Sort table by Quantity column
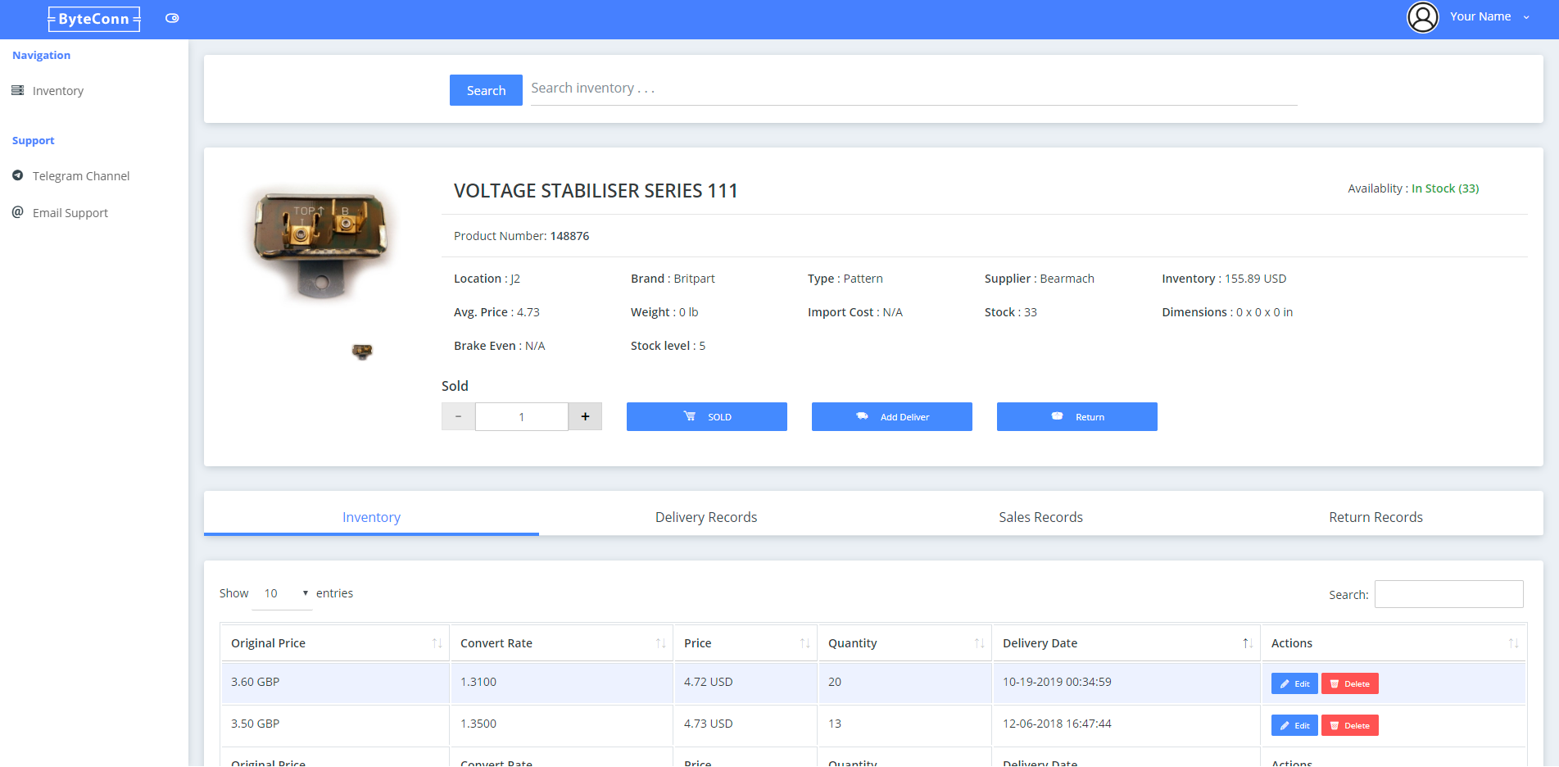The image size is (1559, 767). click(904, 643)
